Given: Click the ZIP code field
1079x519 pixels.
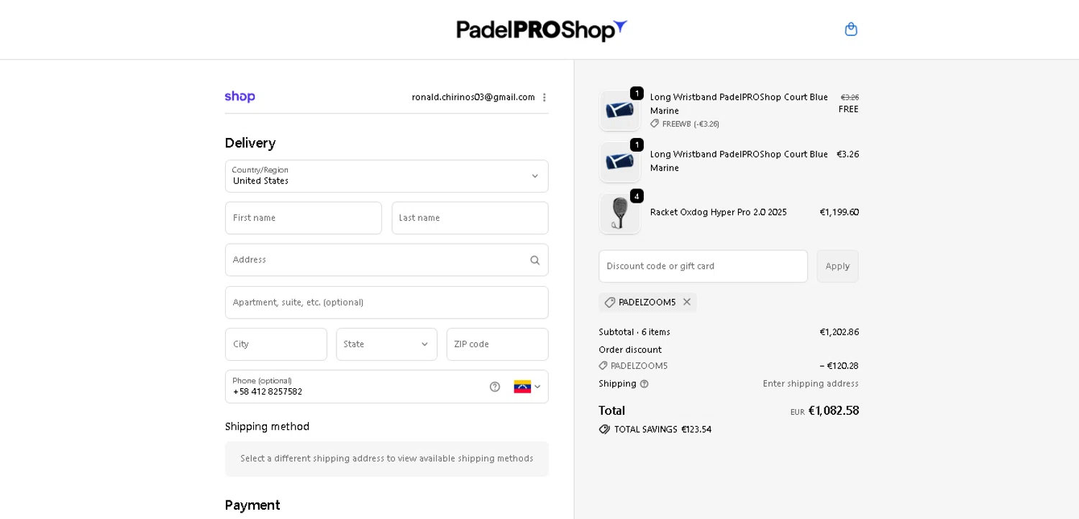Looking at the screenshot, I should coord(497,344).
